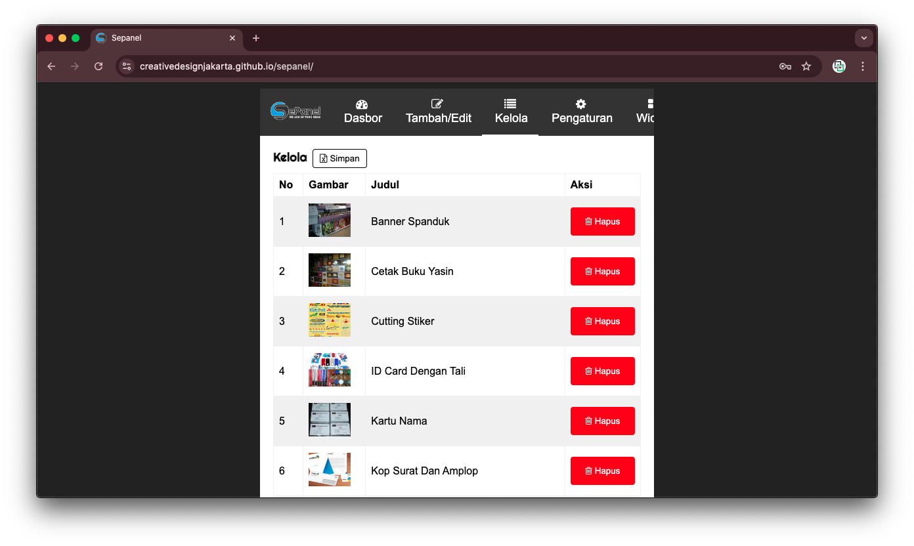Open the Cetak Buku Yasin thumbnail

pos(330,270)
